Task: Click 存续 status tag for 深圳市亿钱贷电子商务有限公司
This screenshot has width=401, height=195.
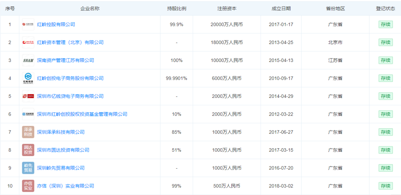Action: (x=385, y=96)
